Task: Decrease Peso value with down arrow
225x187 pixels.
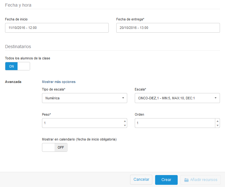Action: coord(125,125)
